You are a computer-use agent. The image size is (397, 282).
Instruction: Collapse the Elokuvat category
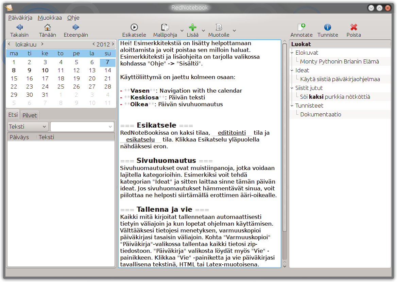pos(292,53)
